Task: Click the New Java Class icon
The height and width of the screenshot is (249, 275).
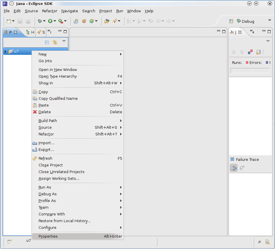Action: 92,21
